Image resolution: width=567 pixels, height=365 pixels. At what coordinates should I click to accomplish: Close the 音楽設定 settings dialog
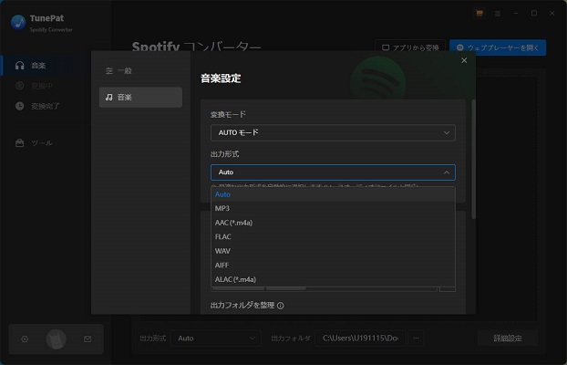464,60
